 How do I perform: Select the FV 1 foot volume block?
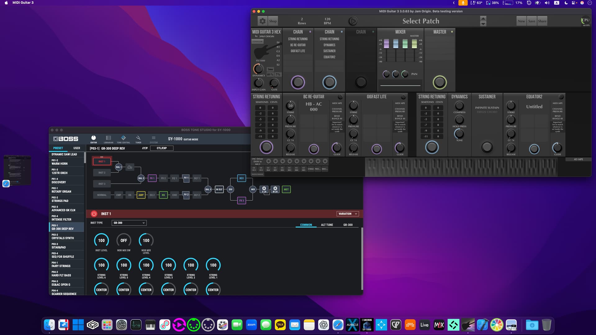pyautogui.click(x=186, y=178)
